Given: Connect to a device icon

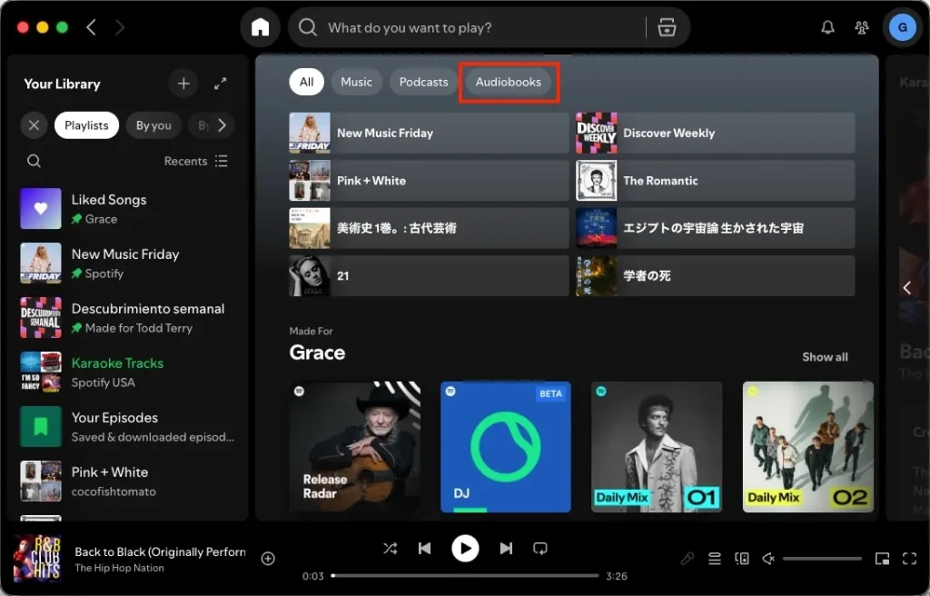Looking at the screenshot, I should pos(741,558).
